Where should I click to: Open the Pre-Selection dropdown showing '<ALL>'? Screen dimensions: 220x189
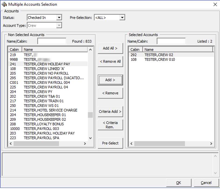122,17
